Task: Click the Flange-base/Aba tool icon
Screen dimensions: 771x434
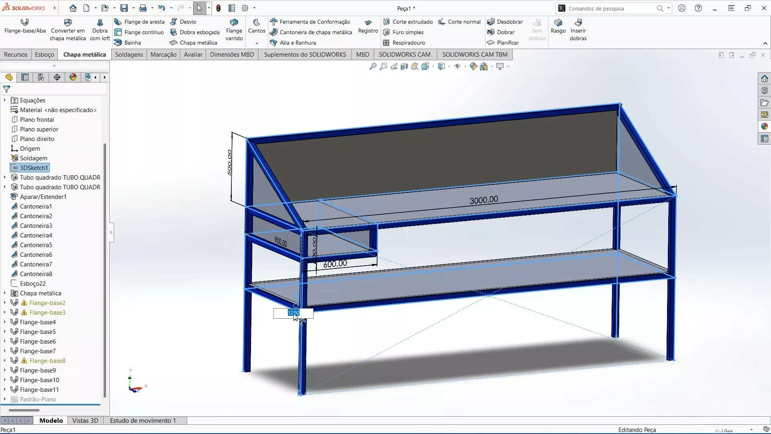Action: [x=25, y=23]
